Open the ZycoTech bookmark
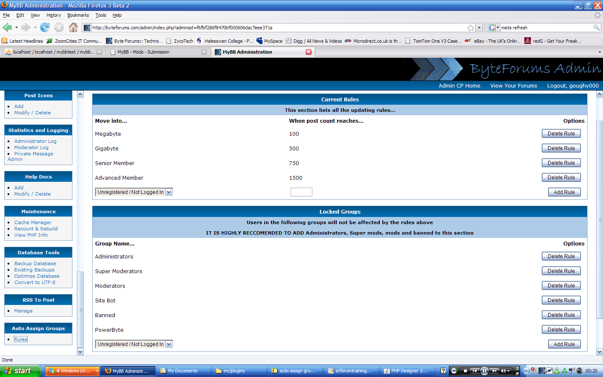The height and width of the screenshot is (377, 603). [x=180, y=41]
